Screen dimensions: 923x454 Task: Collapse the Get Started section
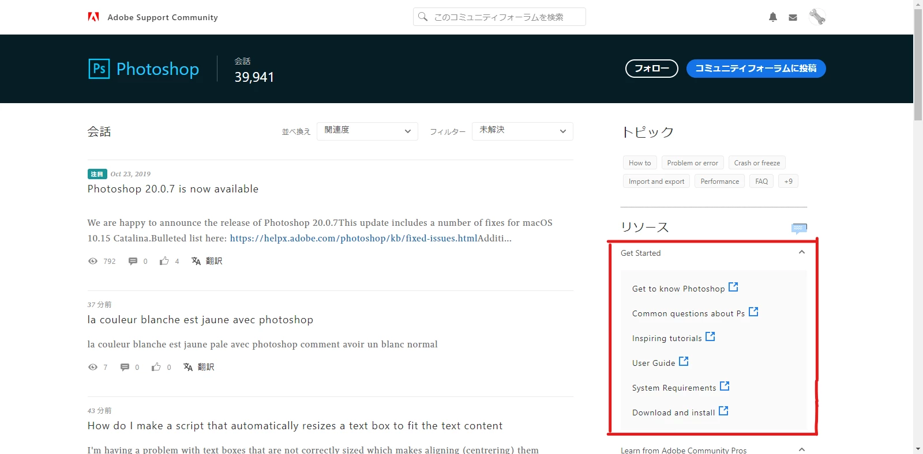pos(801,252)
